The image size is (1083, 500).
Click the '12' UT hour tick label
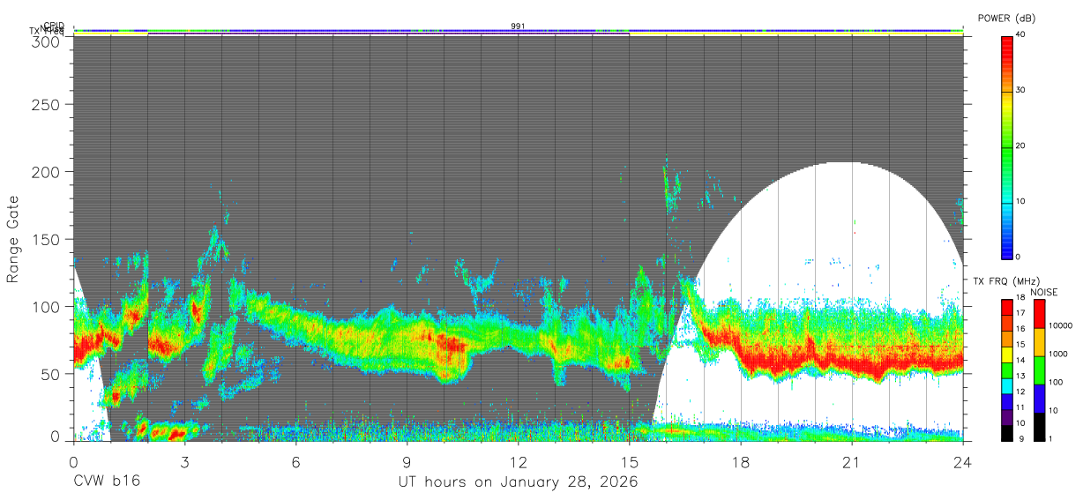pos(518,461)
